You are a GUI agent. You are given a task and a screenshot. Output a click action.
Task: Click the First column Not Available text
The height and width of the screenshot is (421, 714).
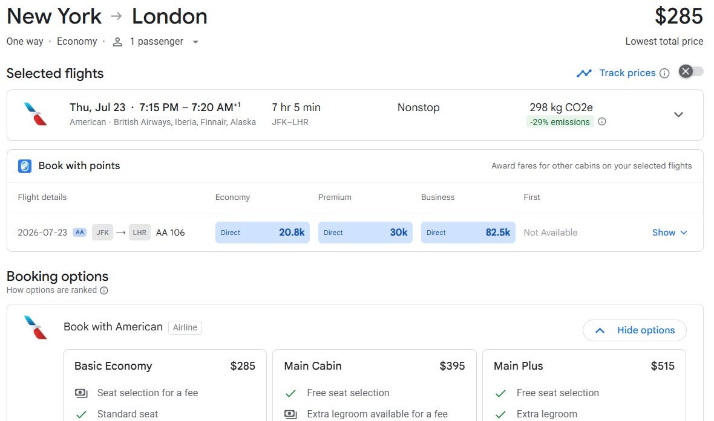coord(550,233)
